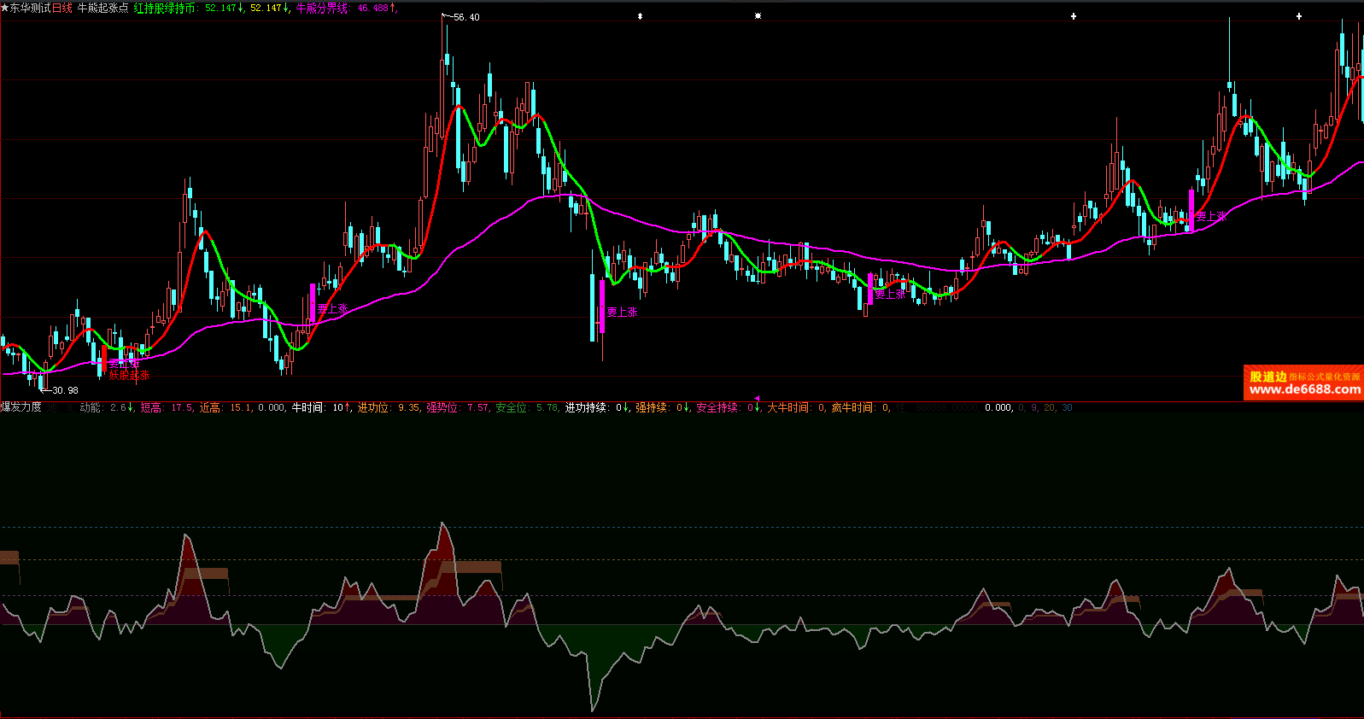Click the 强势位 7.57 value label
This screenshot has height=719, width=1364.
458,408
